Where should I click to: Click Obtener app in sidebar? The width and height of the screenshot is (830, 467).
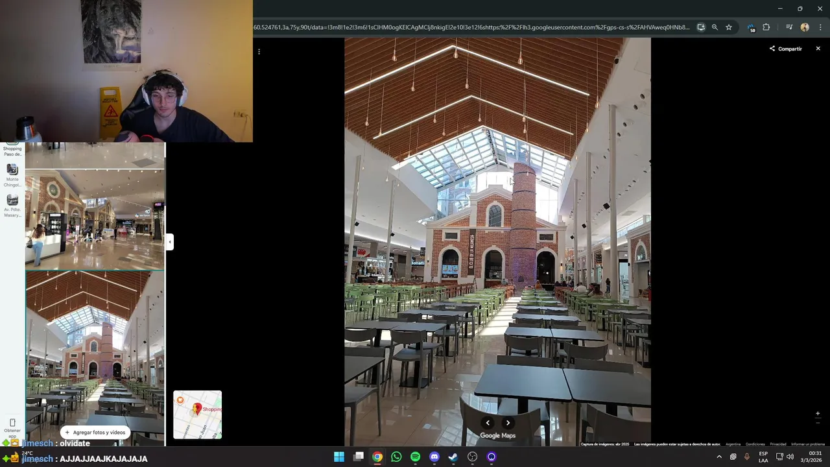click(12, 428)
